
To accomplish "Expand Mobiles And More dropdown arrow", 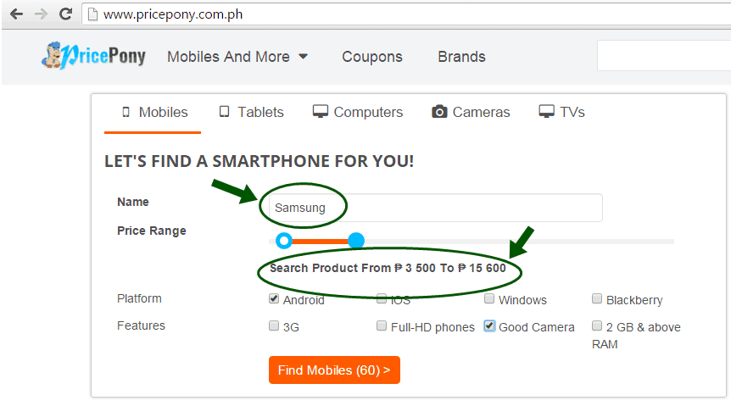I will coord(303,57).
